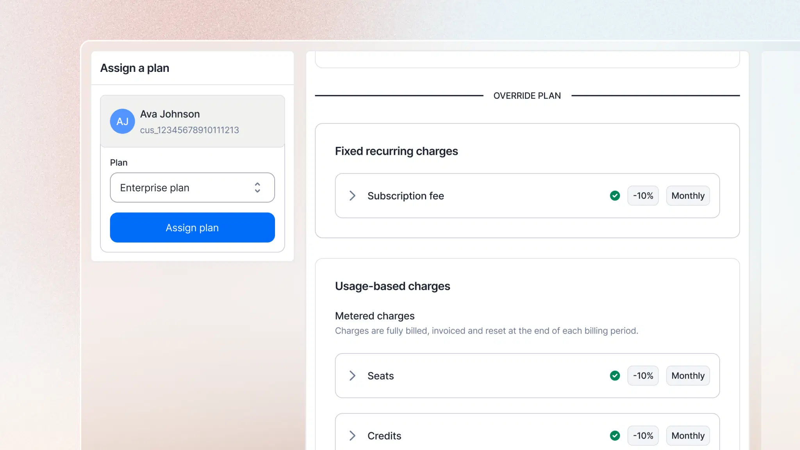Click the Assign plan button
800x450 pixels.
tap(192, 227)
